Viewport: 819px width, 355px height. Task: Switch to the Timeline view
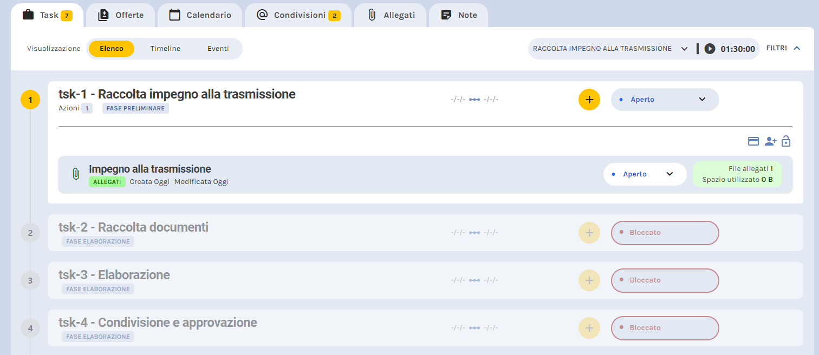click(x=165, y=49)
